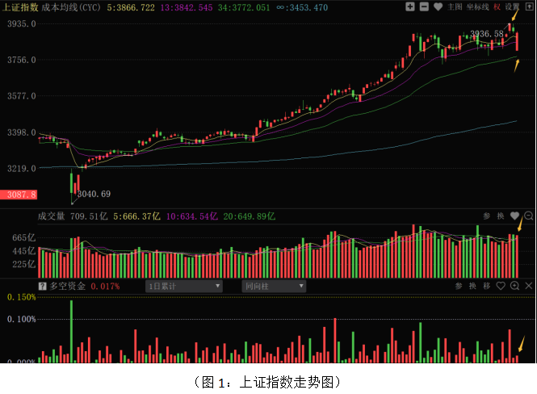537x394 pixels.
Task: Close the 多空资金 panel with the X icon
Action: coord(529,287)
